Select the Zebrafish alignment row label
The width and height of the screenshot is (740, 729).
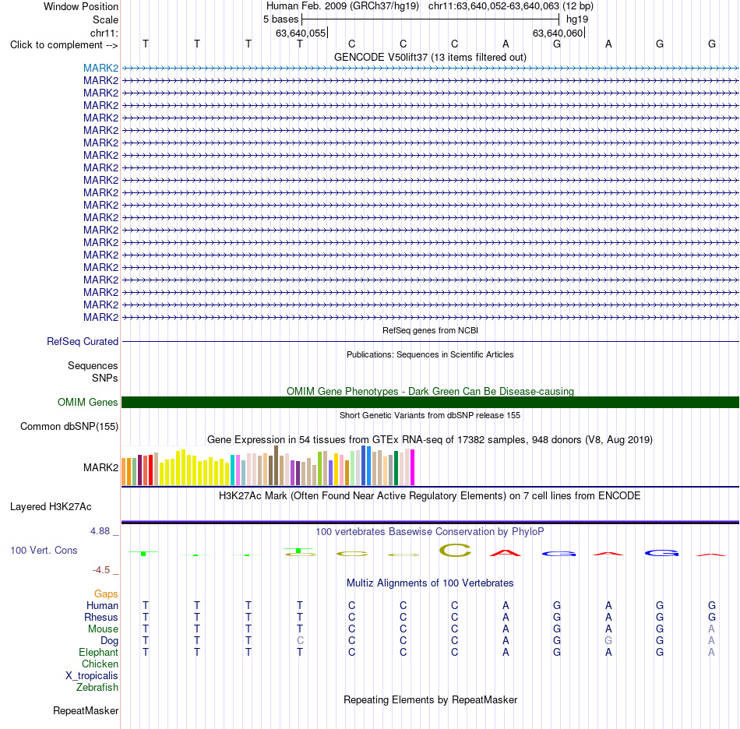click(x=97, y=687)
